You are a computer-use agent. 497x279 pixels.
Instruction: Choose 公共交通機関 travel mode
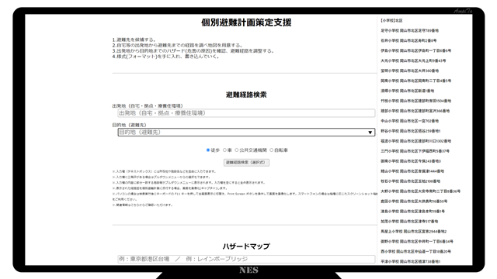(x=236, y=150)
